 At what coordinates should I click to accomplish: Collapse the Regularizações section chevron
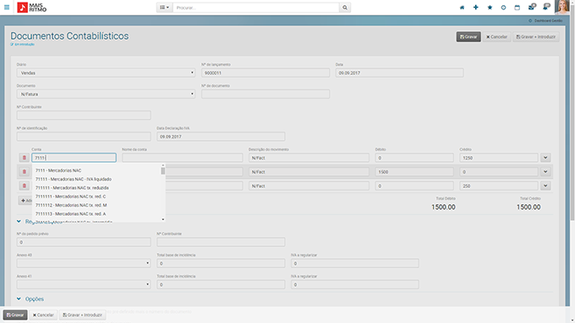19,221
